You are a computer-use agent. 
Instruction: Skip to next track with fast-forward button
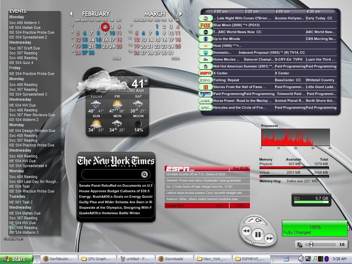coord(269,238)
